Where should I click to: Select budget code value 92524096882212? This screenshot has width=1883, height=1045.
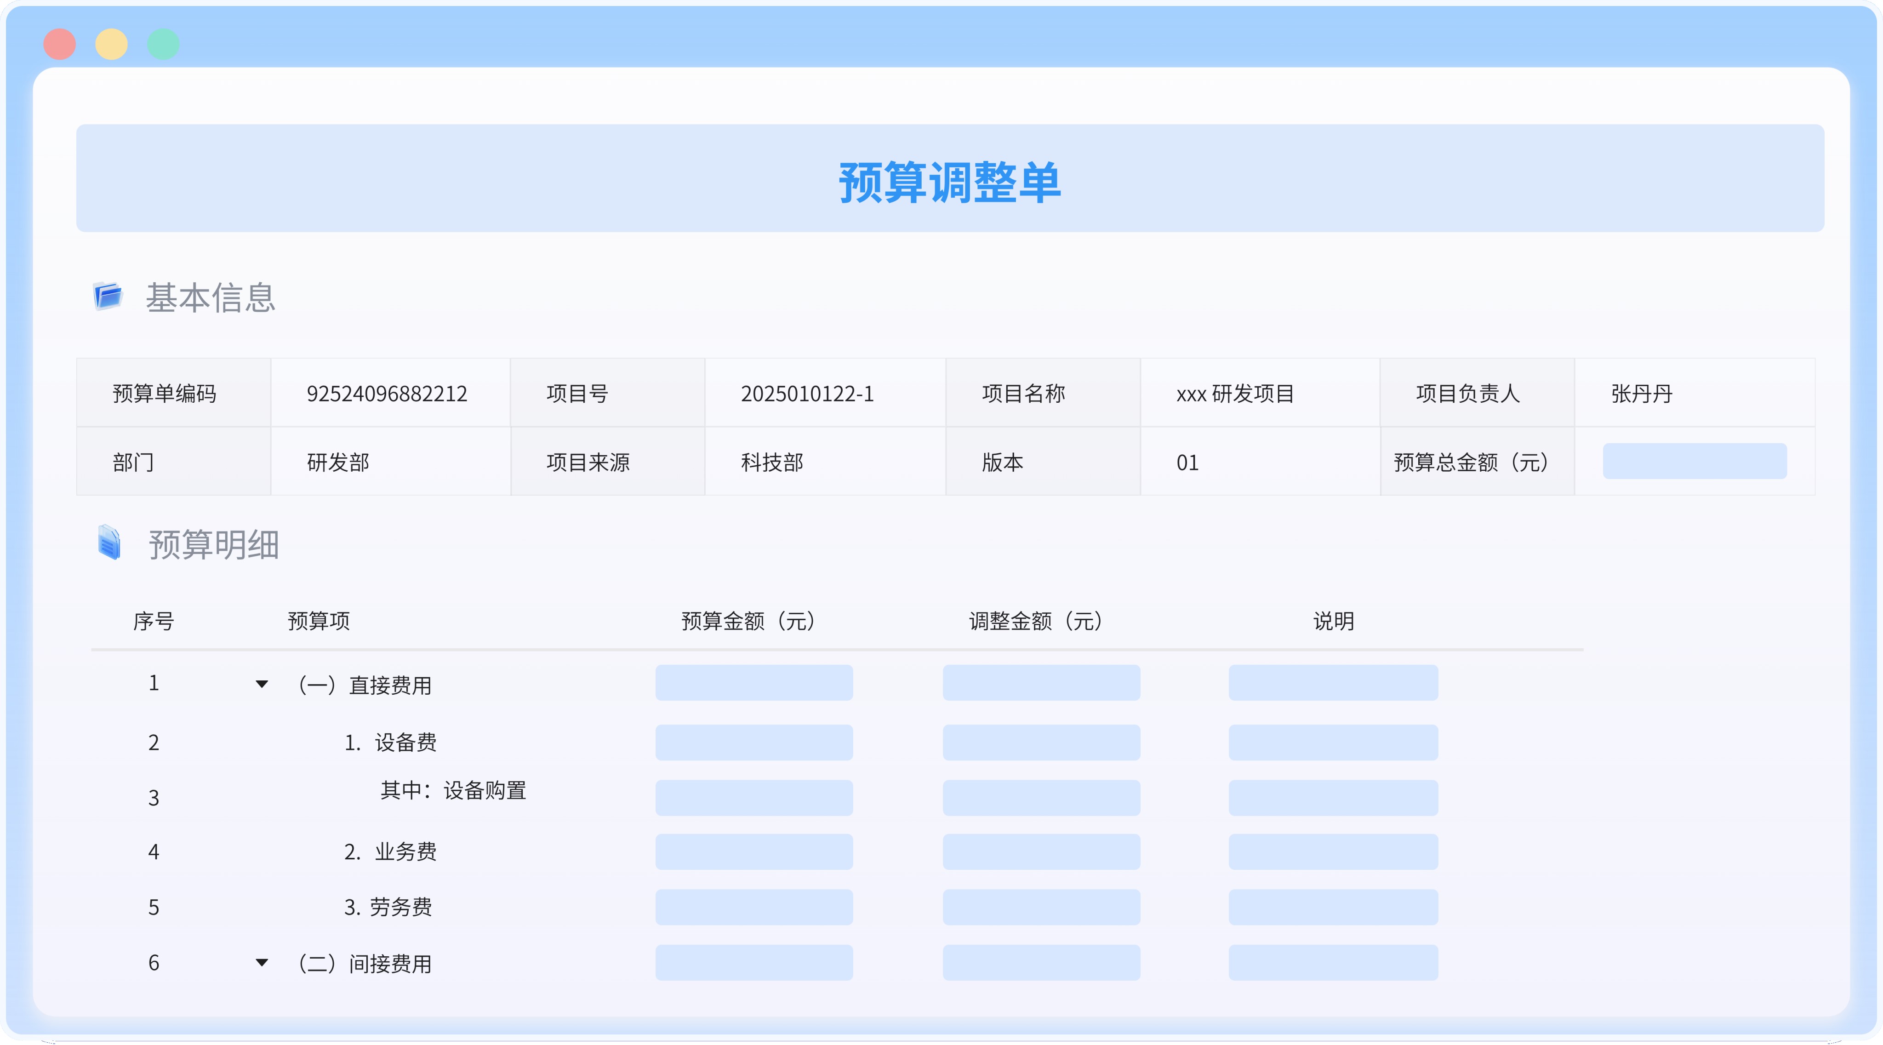(x=387, y=394)
